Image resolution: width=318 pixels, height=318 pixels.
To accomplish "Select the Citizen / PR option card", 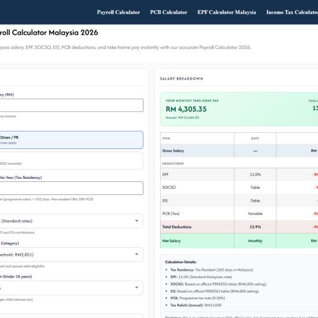I will 71,140.
